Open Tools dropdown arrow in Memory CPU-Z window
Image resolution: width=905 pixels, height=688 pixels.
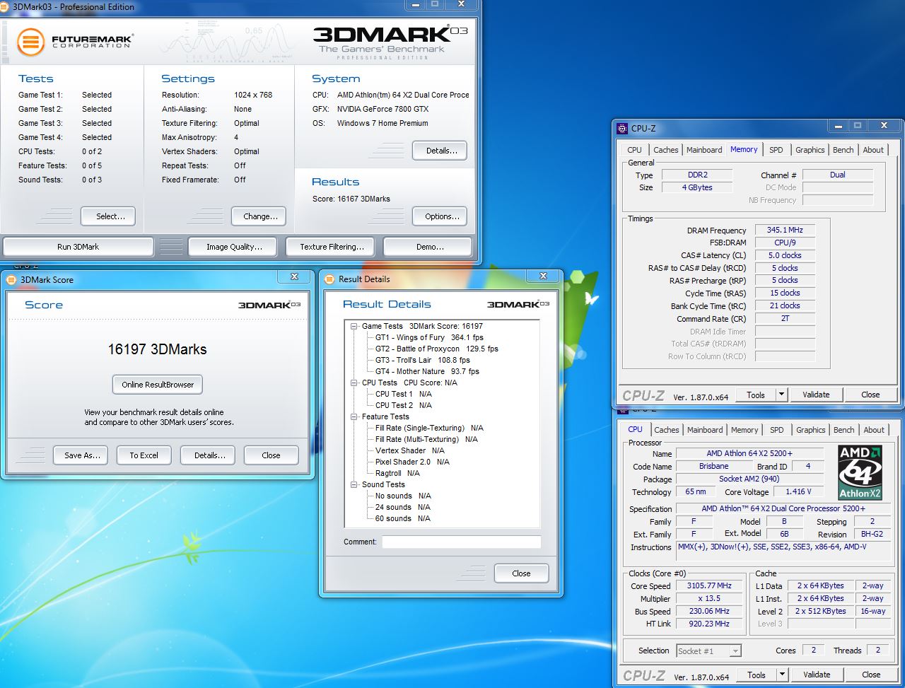[x=781, y=395]
